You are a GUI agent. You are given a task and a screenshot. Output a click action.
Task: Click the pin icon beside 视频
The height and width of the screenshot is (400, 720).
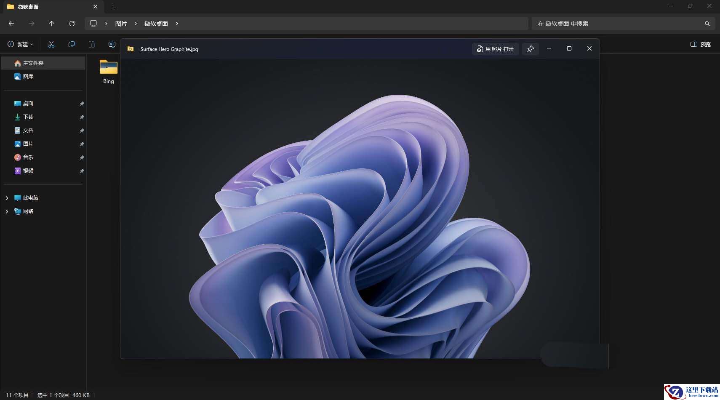pyautogui.click(x=82, y=171)
